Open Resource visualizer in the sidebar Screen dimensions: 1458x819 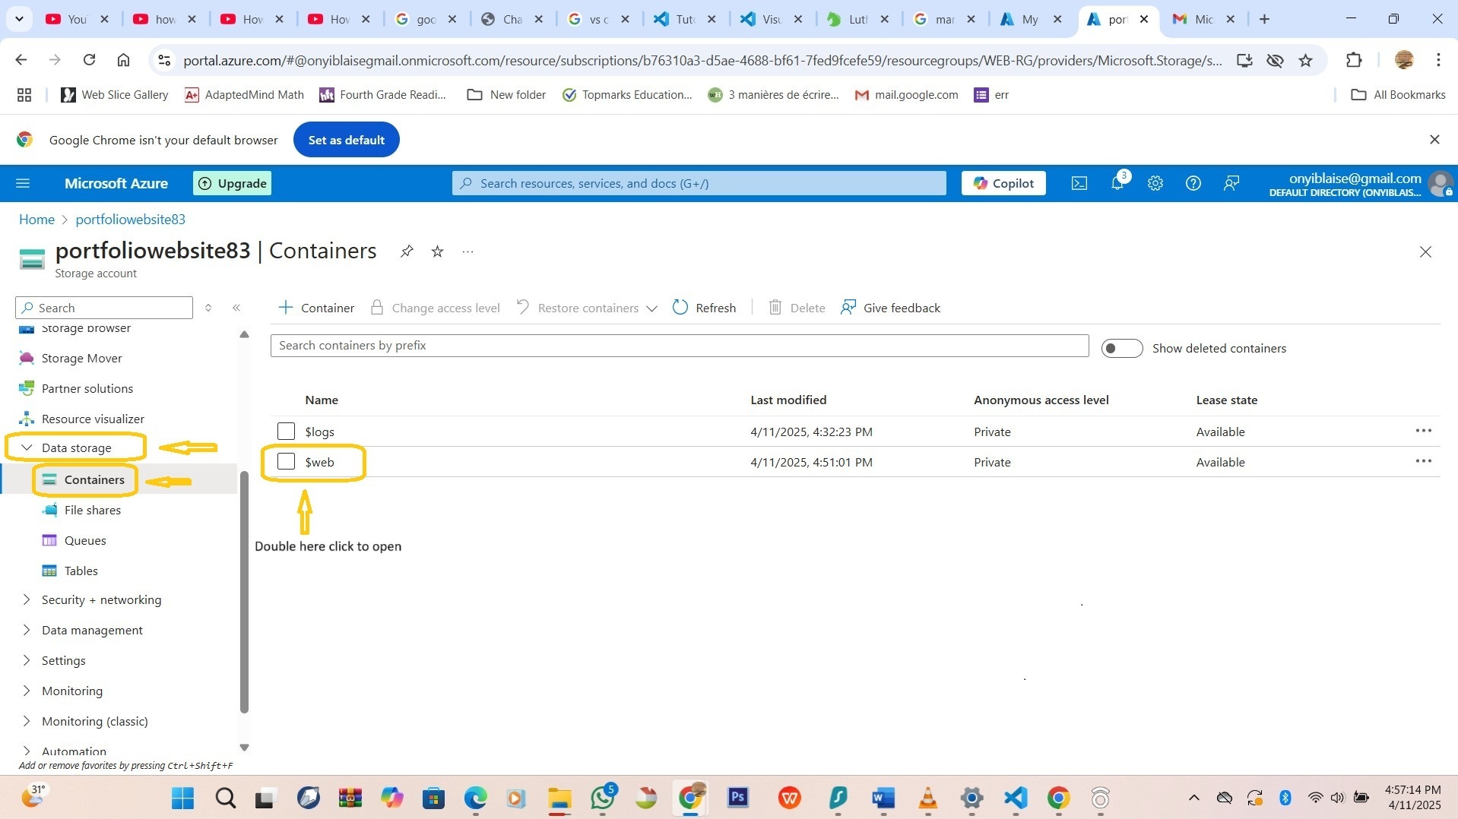(x=93, y=419)
